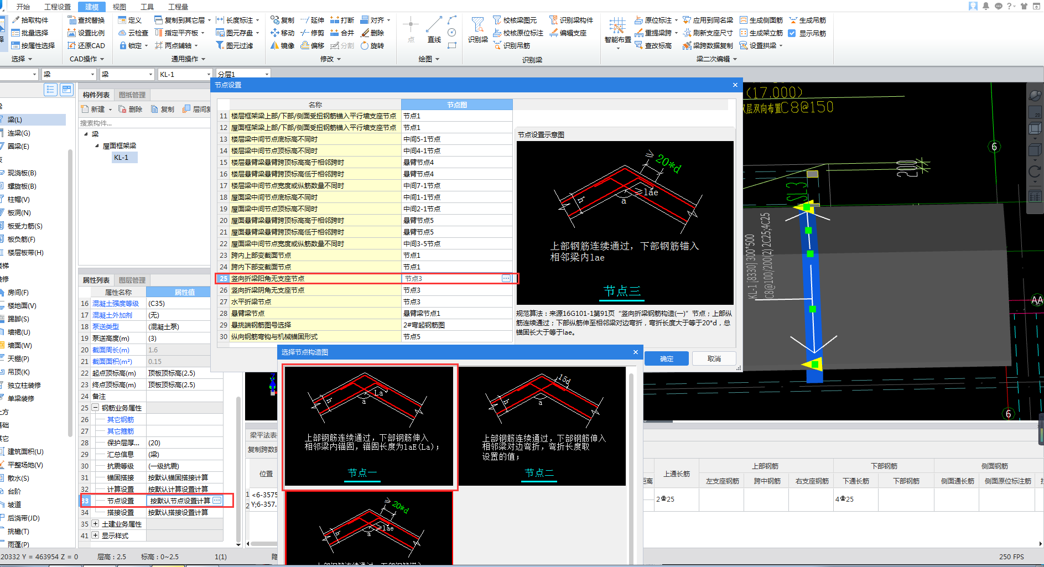This screenshot has height=567, width=1044.
Task: Click 取消 in node settings dialog
Action: pos(714,359)
